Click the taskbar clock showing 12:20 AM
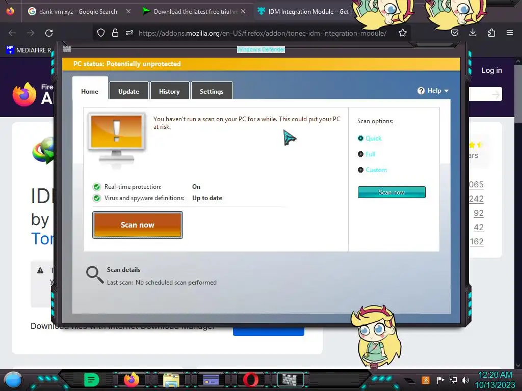The image size is (522, 391). tap(495, 375)
